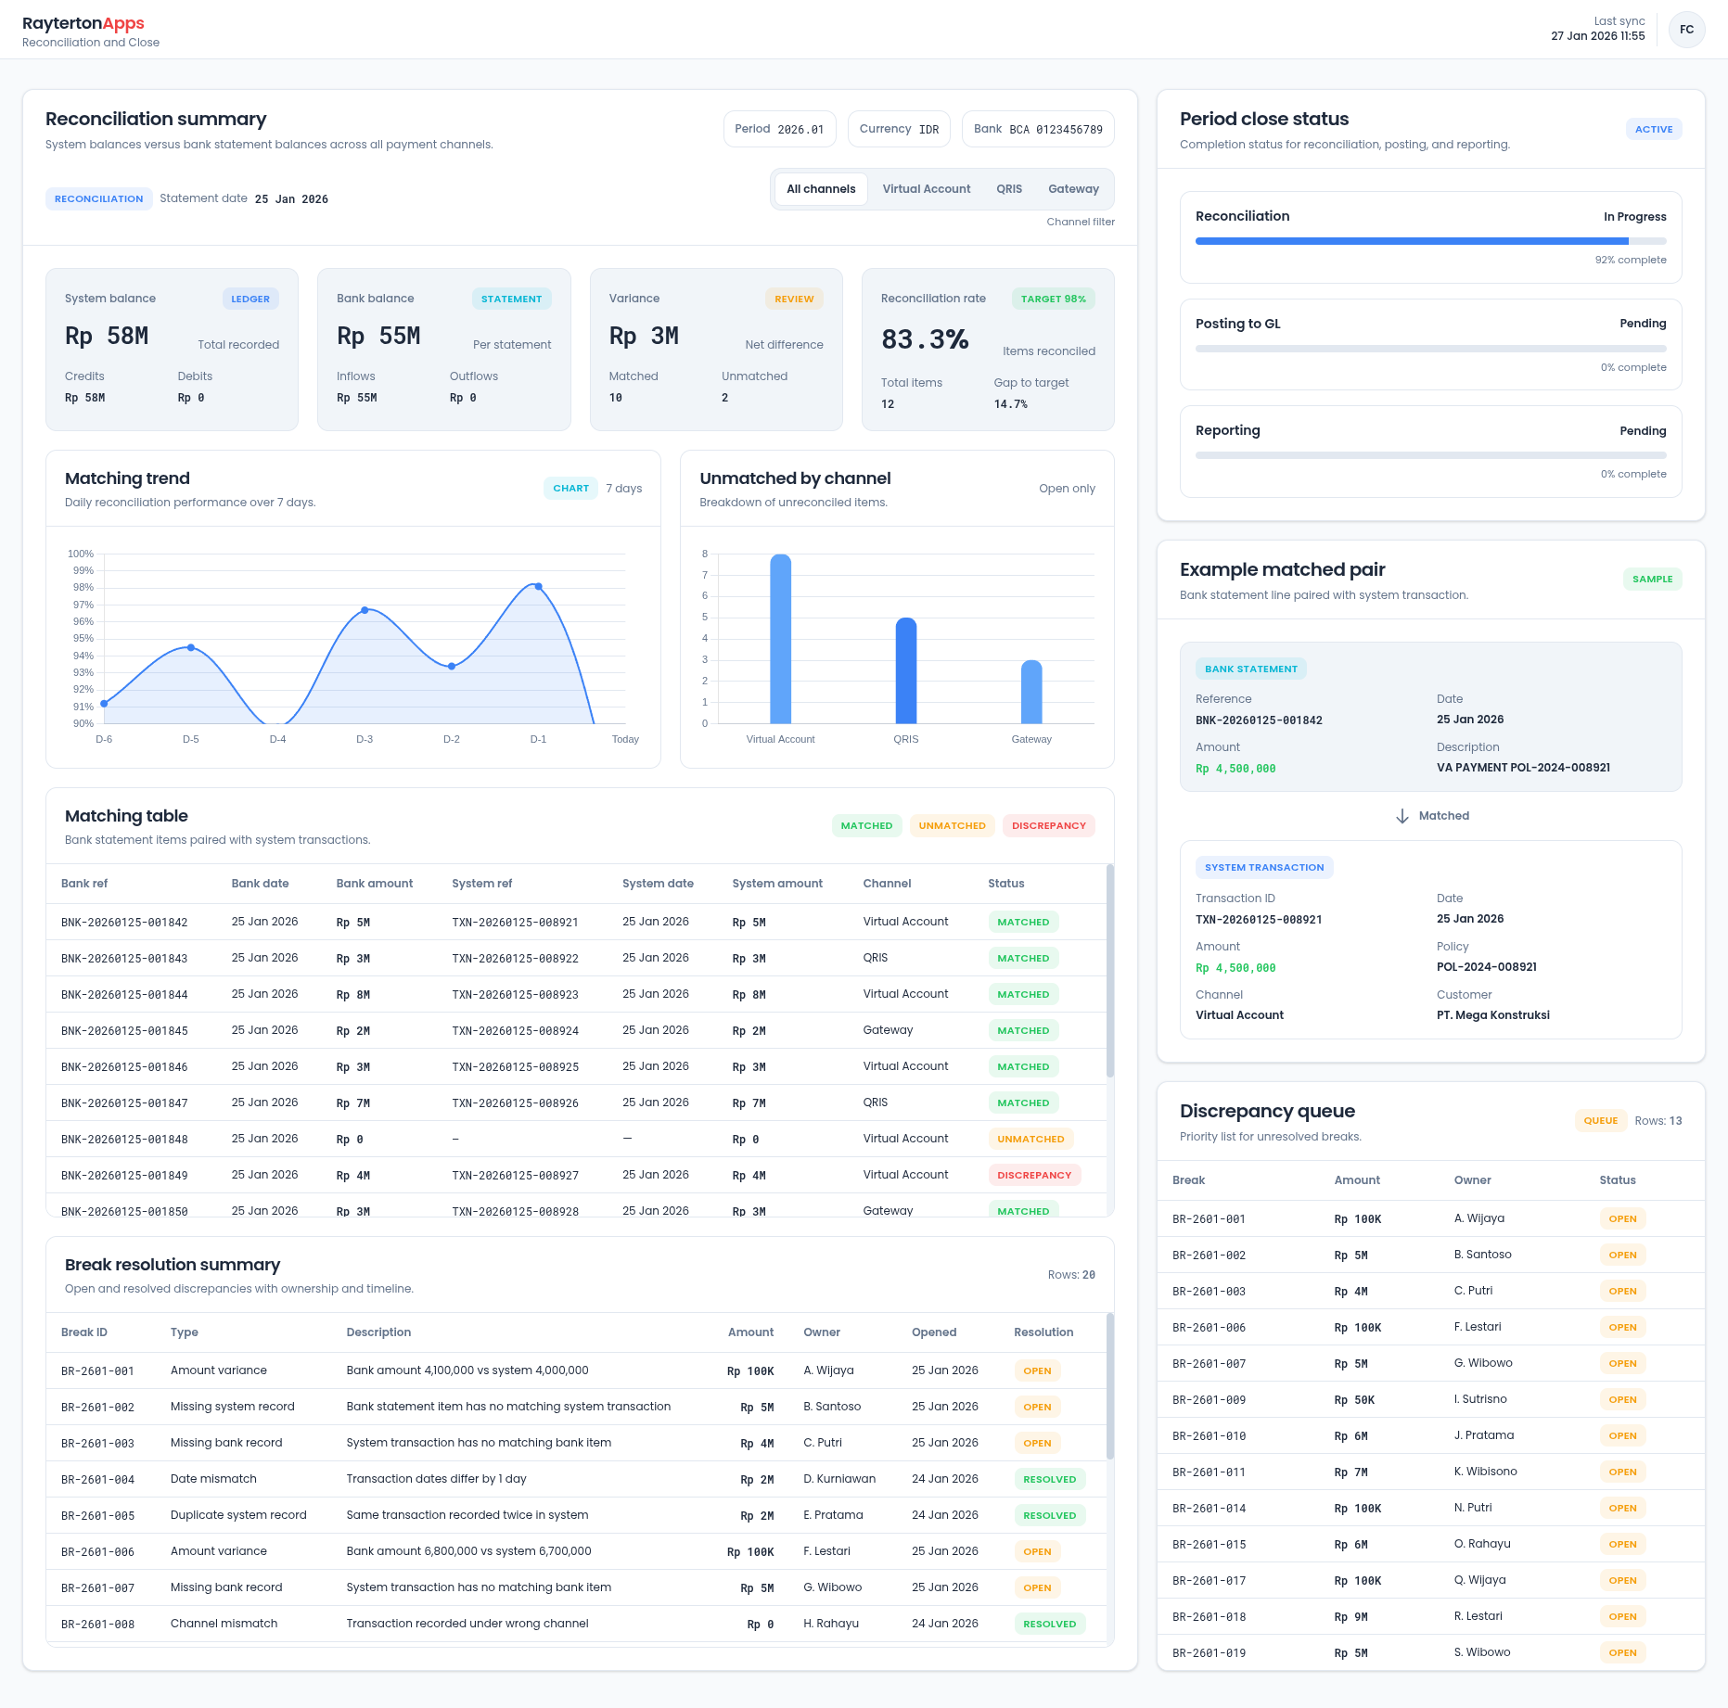This screenshot has height=1708, width=1728.
Task: Select the QRIS channel filter tab
Action: coord(1009,189)
